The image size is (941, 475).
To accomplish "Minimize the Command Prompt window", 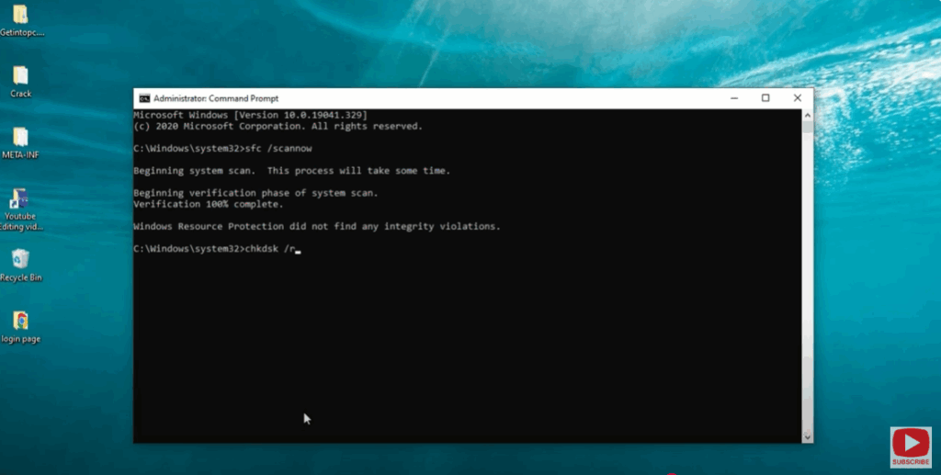I will [734, 98].
